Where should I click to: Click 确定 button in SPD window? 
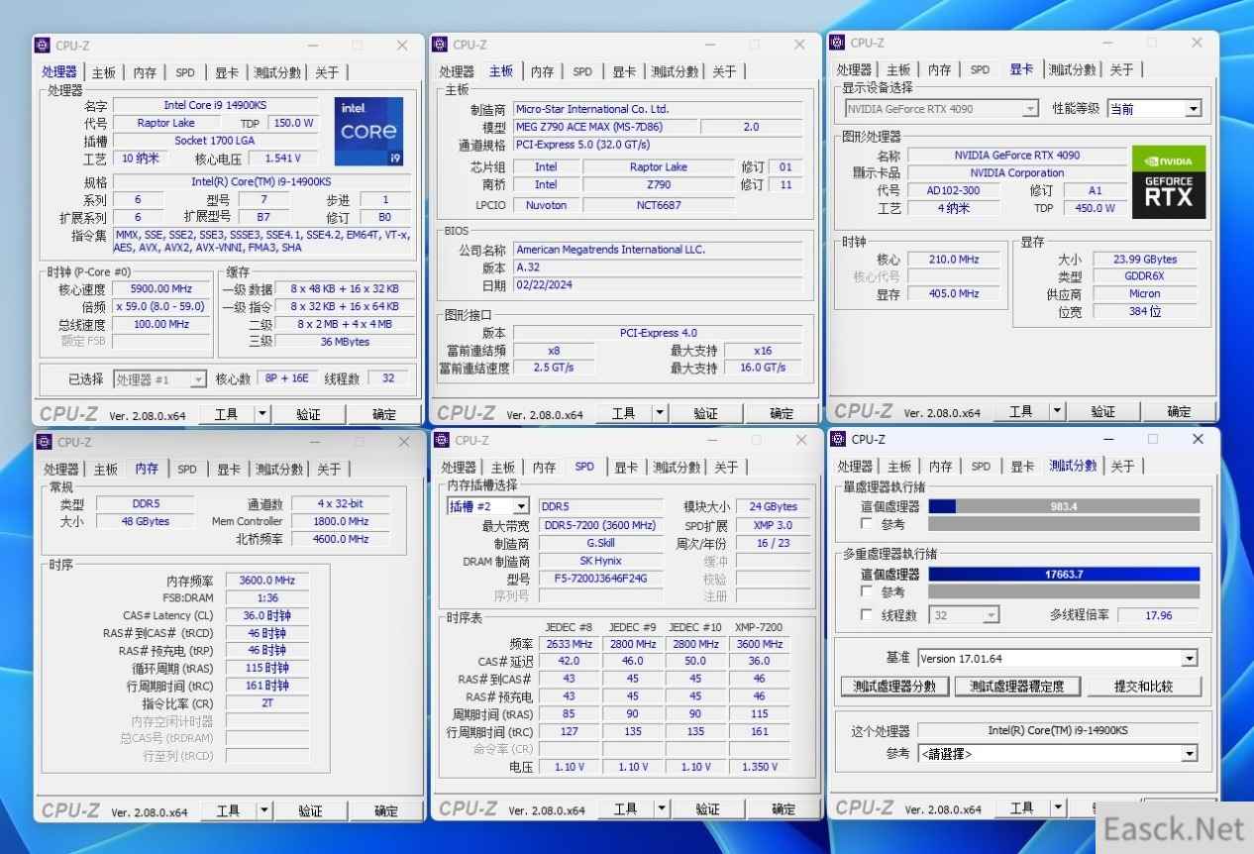[784, 809]
